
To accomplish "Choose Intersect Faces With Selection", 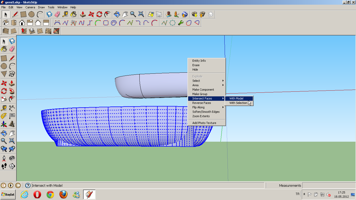I will point(239,103).
